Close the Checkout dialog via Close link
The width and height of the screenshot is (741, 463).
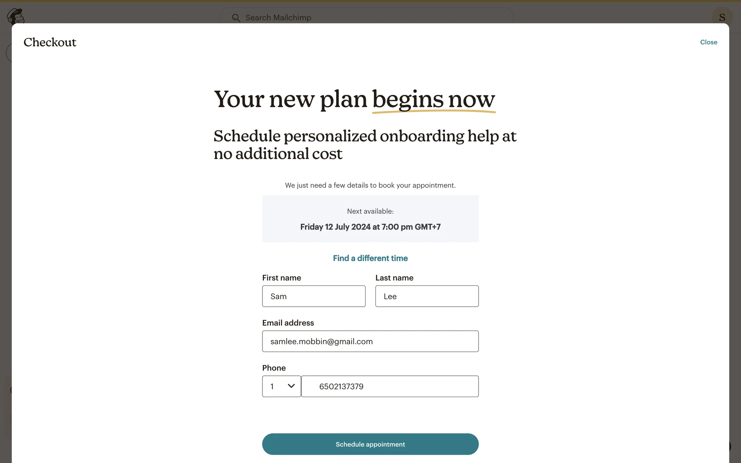click(709, 42)
